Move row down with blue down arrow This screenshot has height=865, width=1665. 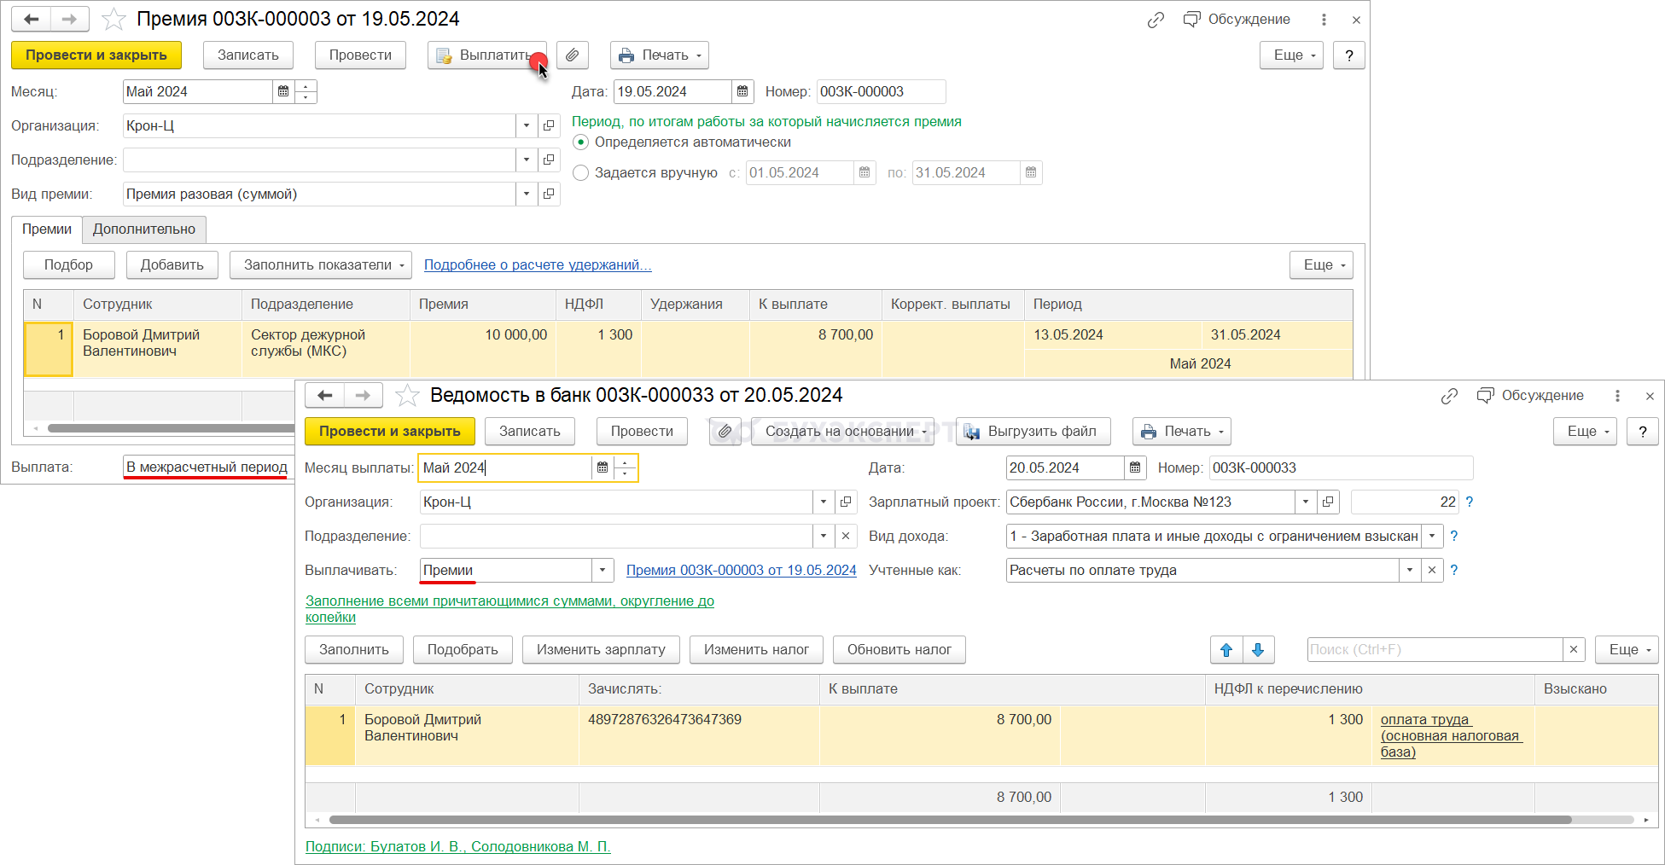pyautogui.click(x=1258, y=650)
